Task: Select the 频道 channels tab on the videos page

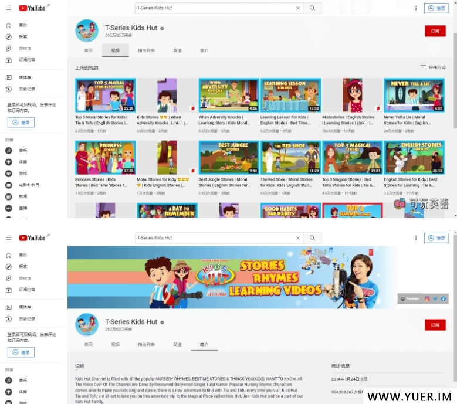Action: pos(177,50)
